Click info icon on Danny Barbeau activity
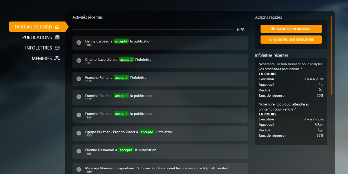This screenshot has height=174, width=348. 79,43
